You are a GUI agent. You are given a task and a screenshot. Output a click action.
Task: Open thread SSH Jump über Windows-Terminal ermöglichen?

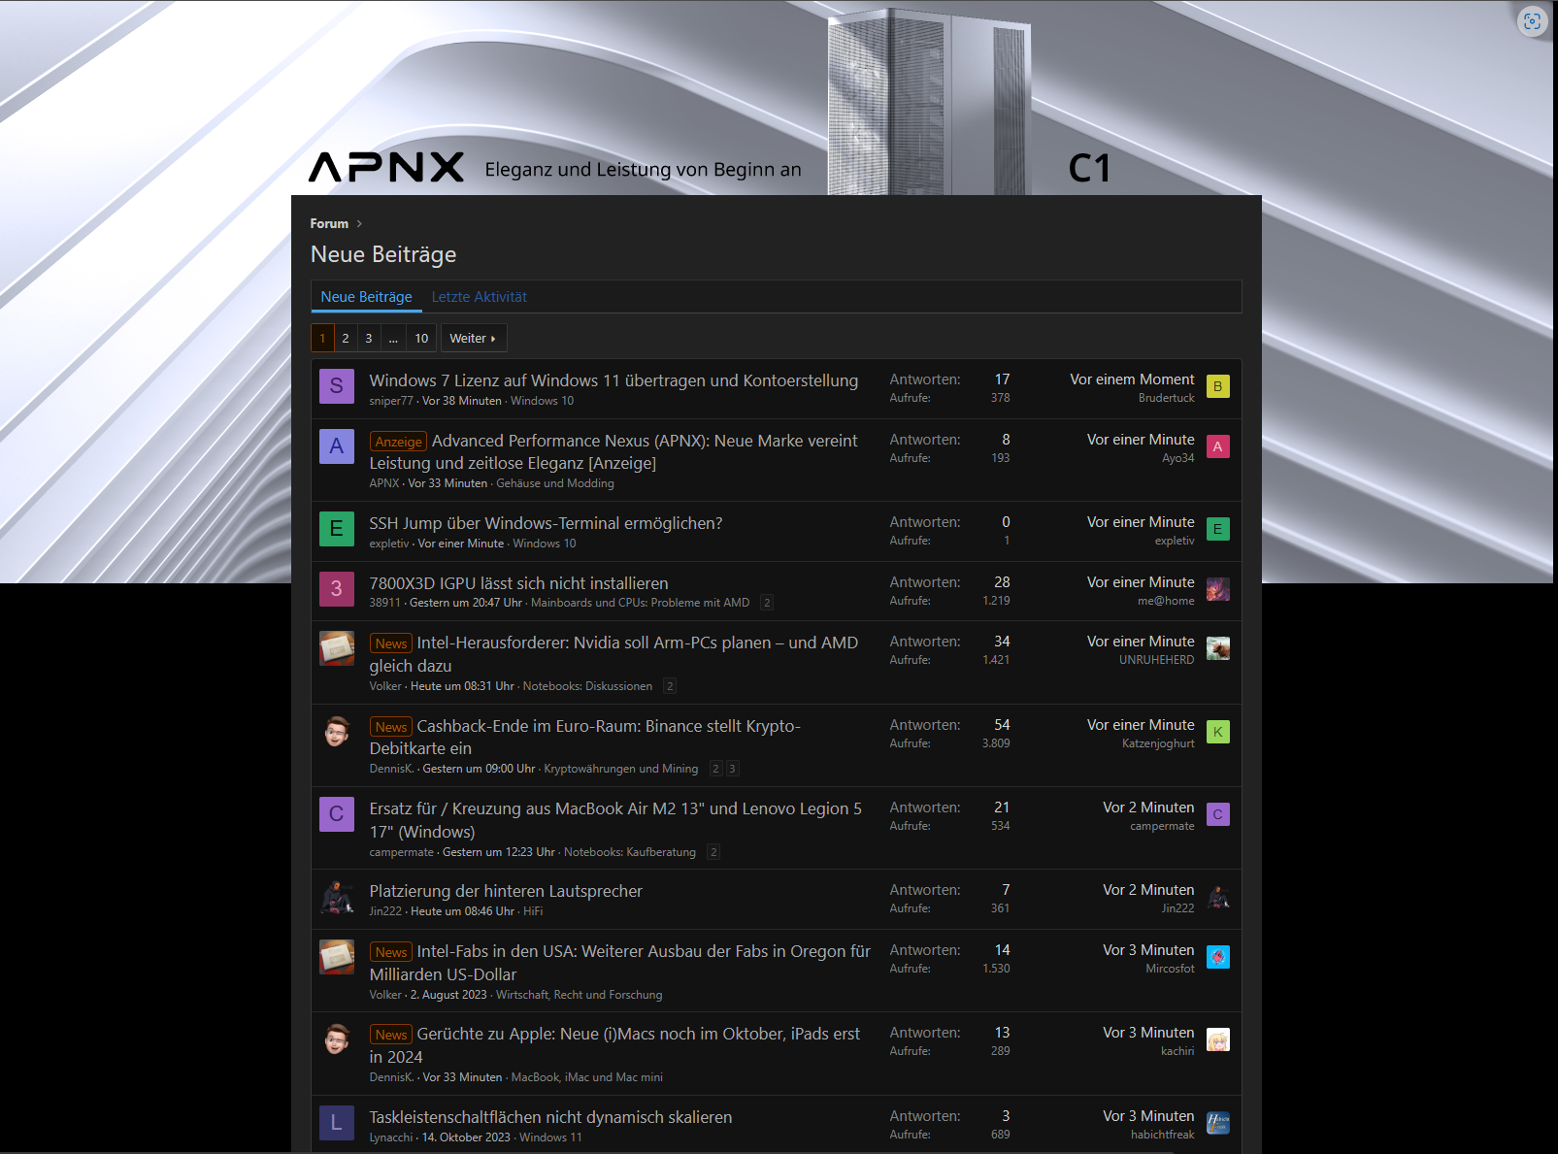point(545,523)
